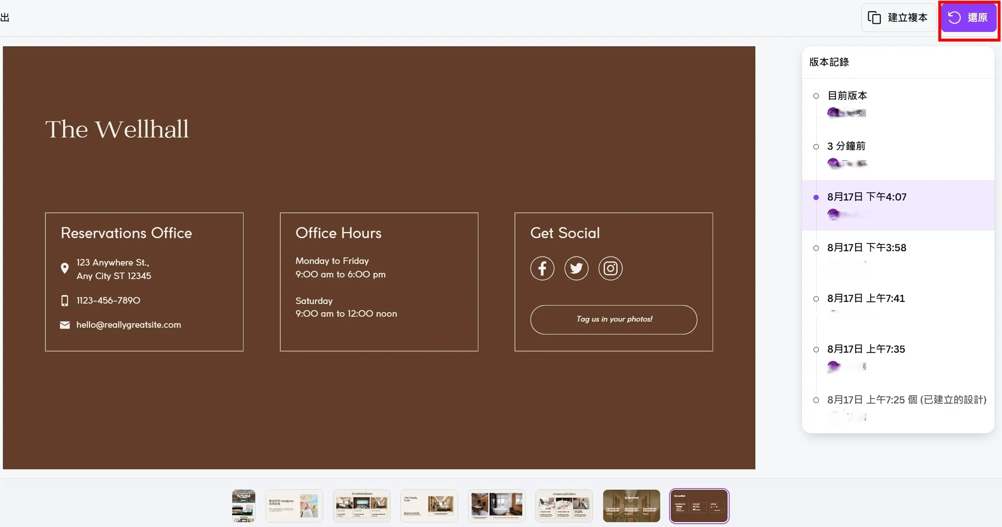
Task: Select the 8月17日 下午3:58 version
Action: coord(867,248)
